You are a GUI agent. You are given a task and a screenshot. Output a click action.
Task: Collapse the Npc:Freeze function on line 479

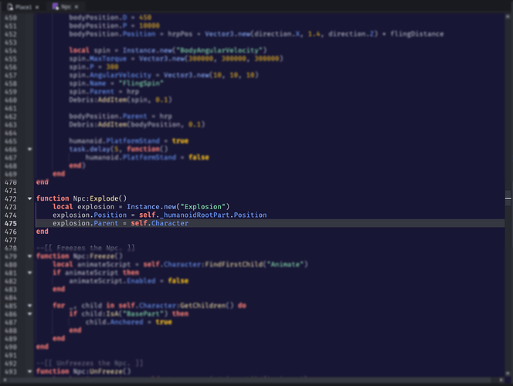29,256
